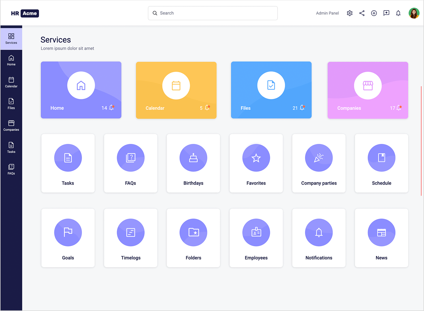Open the Schedule tile

click(382, 163)
